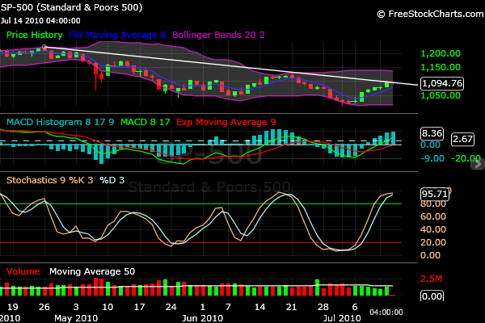The width and height of the screenshot is (485, 323).
Task: Click the 80.00 stochastics axis label
Action: [433, 203]
